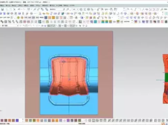
Task: Open the Help menu at menu bar end
Action: pyautogui.click(x=72, y=5)
